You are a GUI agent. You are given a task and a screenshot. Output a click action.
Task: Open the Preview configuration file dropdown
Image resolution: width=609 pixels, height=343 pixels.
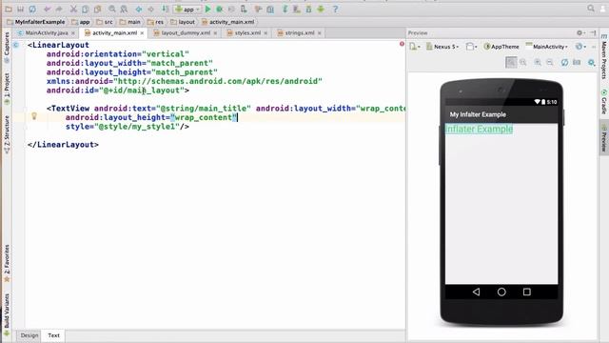tap(415, 47)
